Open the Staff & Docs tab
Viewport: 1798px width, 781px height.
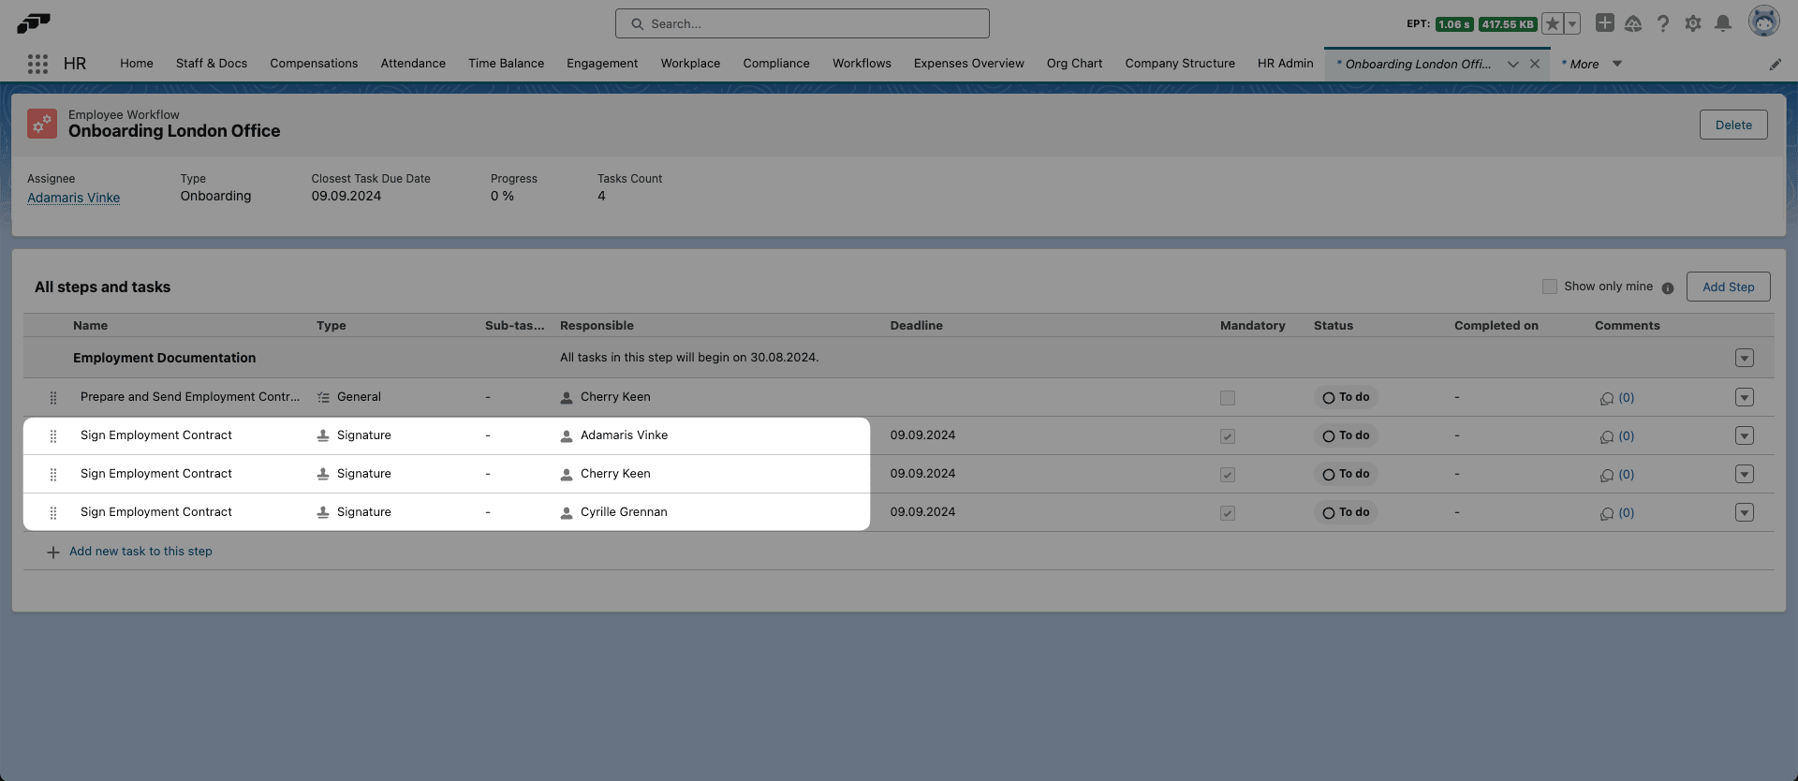[x=212, y=64]
